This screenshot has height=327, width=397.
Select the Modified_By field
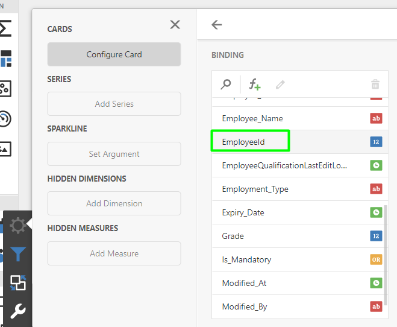coord(300,306)
